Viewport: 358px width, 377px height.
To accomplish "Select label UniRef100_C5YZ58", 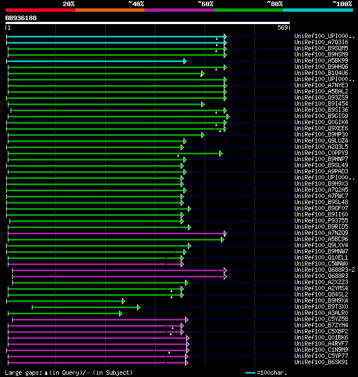I will [x=321, y=319].
